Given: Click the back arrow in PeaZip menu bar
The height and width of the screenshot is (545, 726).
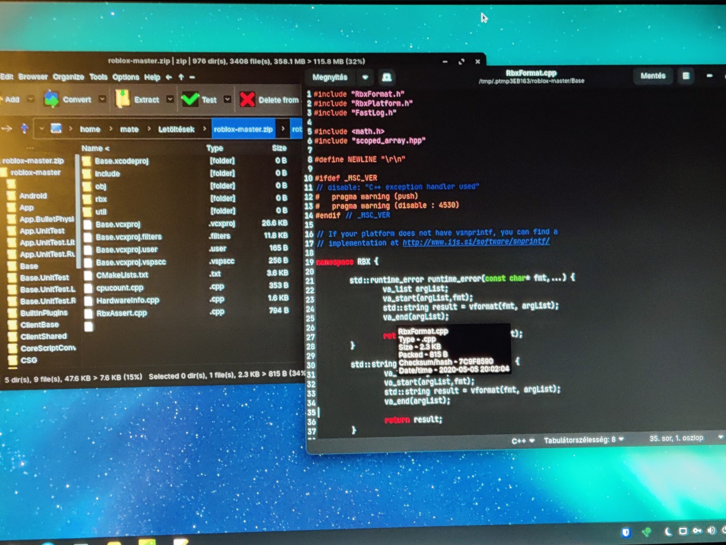Looking at the screenshot, I should pyautogui.click(x=169, y=77).
